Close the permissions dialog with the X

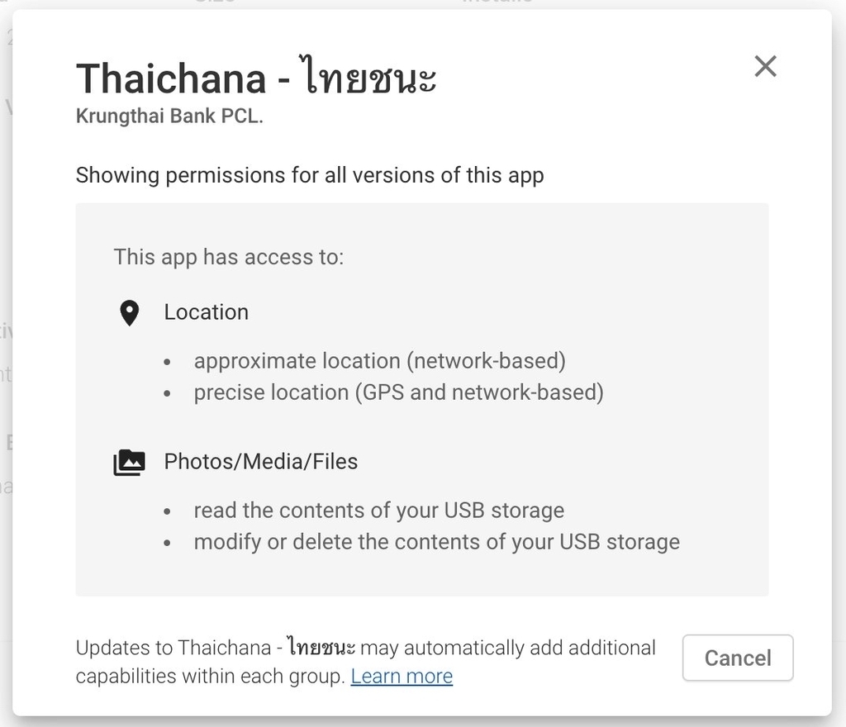click(765, 66)
